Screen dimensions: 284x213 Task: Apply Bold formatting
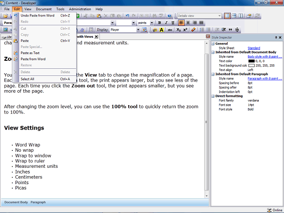pos(159,23)
